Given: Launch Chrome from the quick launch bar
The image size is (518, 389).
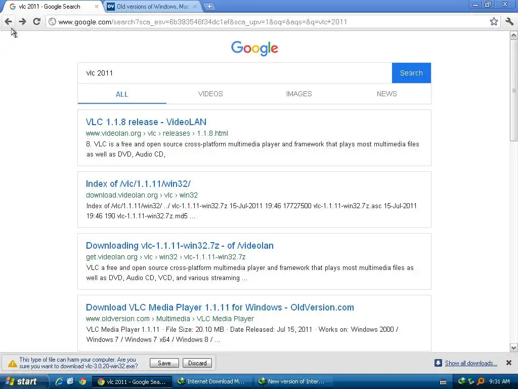Looking at the screenshot, I should (82, 381).
